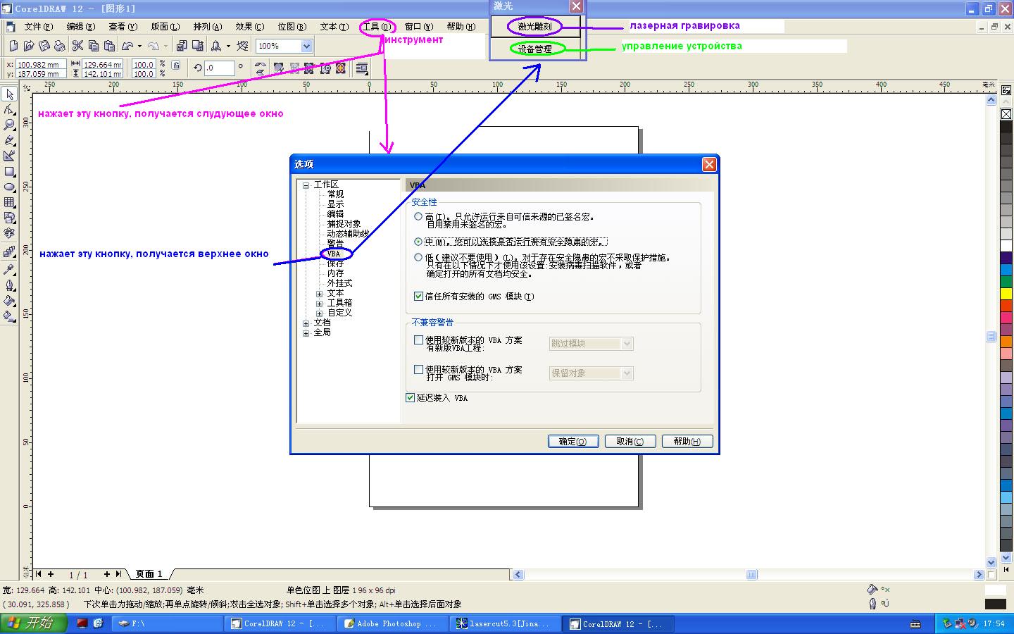
Task: Open the zoom level 100% dropdown
Action: tap(306, 46)
